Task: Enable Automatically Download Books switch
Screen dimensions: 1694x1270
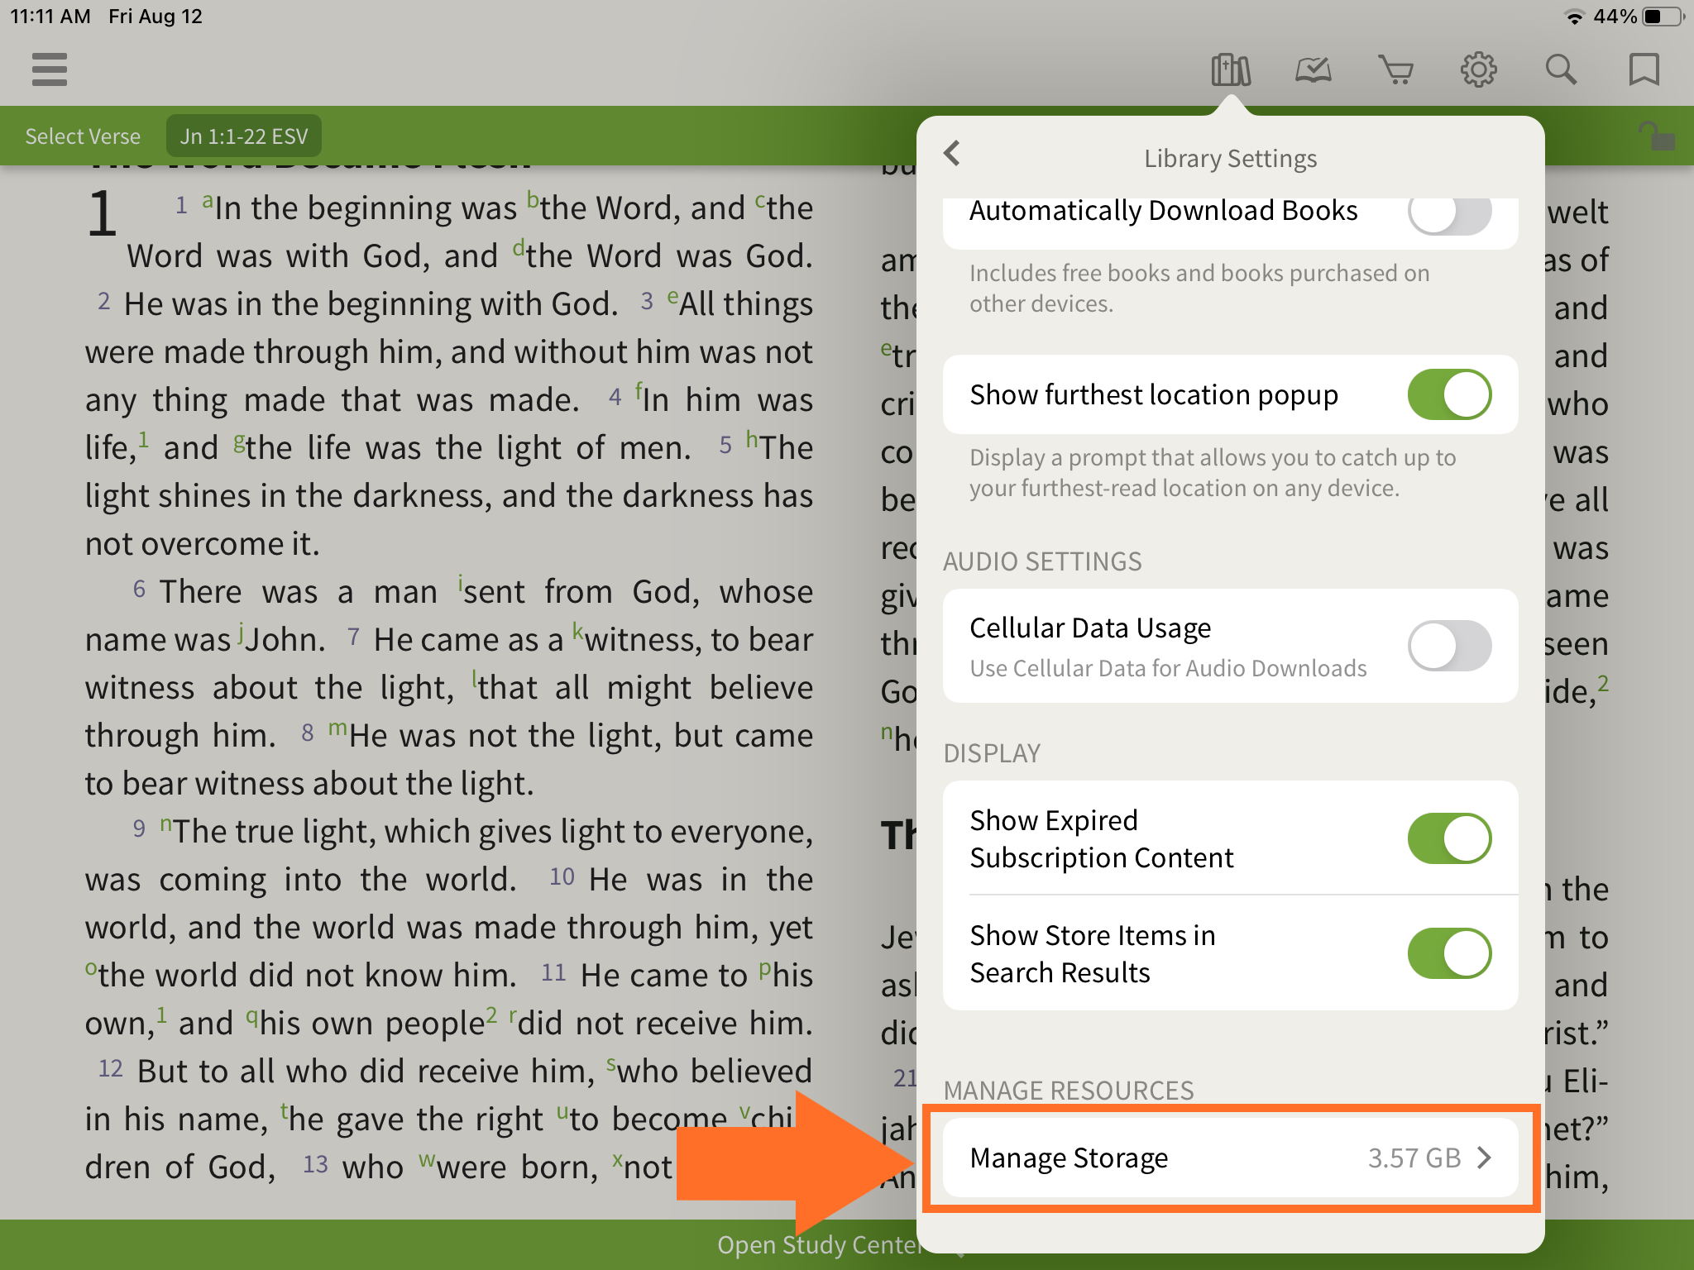Action: click(x=1449, y=212)
